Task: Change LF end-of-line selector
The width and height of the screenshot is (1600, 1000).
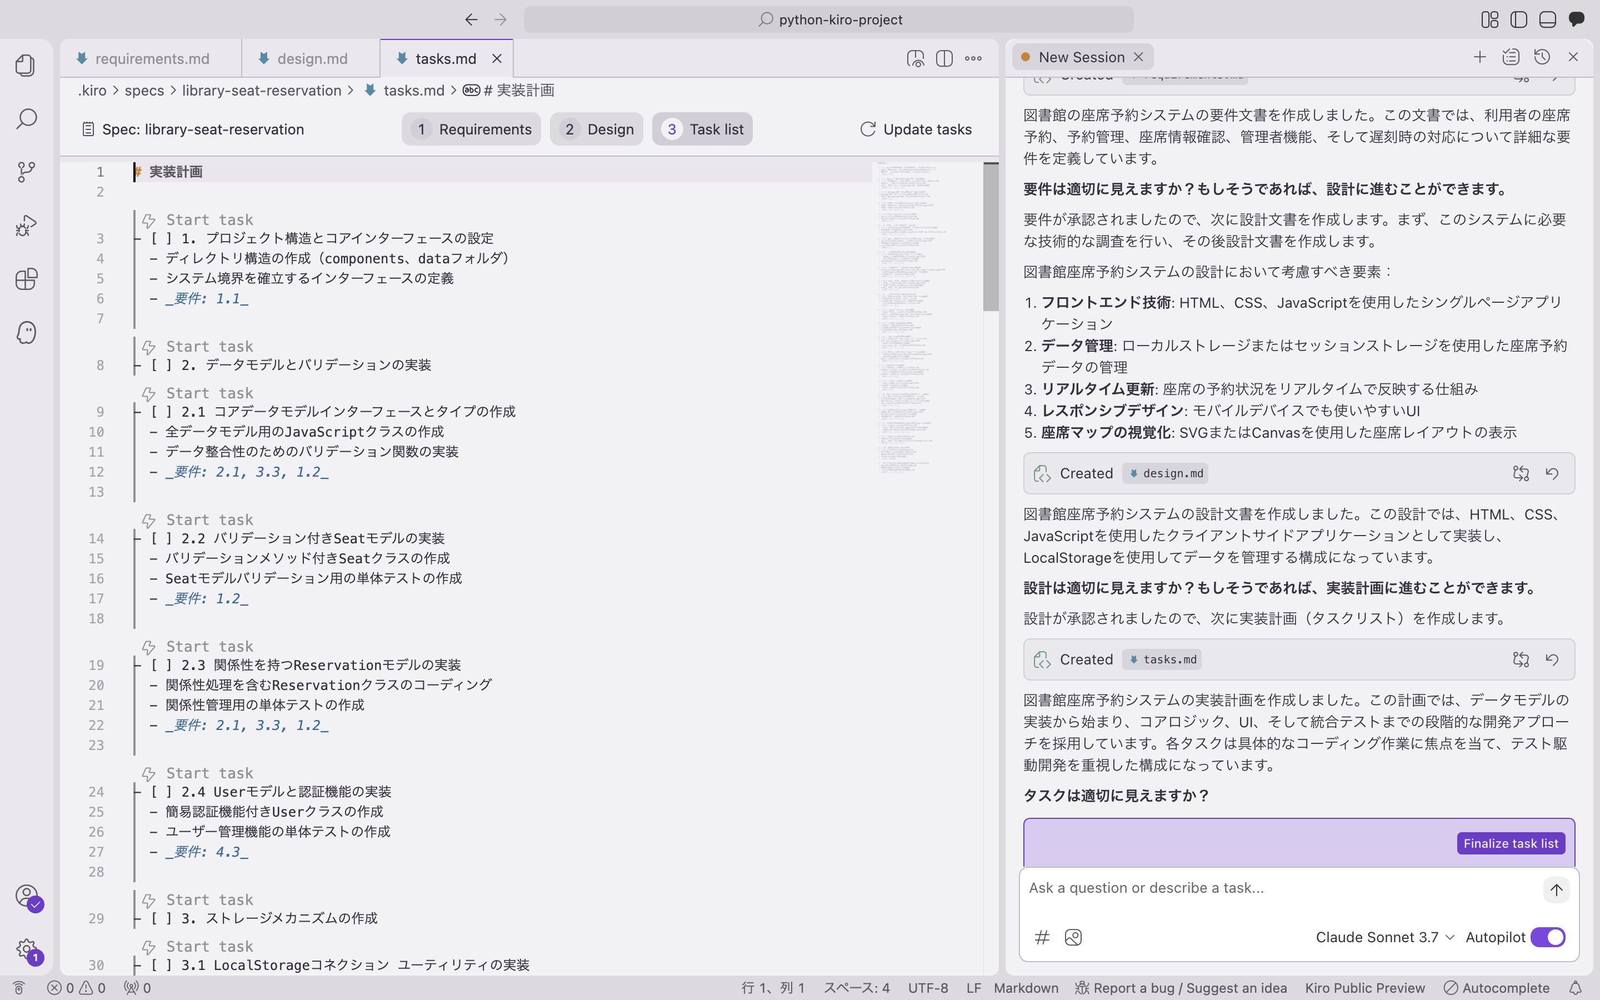Action: click(973, 988)
